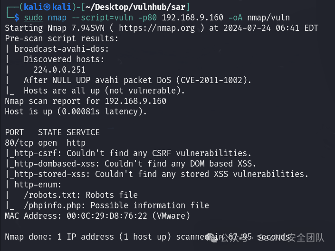Viewport: 335px width, 251px height.
Task: Select the --script=vuln argument
Action: pyautogui.click(x=102, y=18)
